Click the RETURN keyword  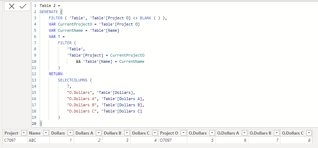pyautogui.click(x=56, y=74)
